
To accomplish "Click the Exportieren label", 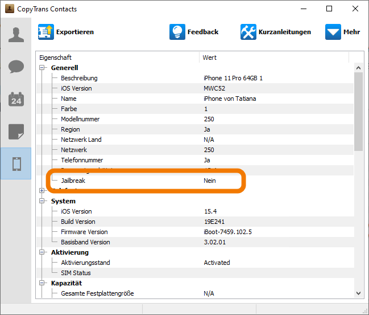I will (x=75, y=32).
